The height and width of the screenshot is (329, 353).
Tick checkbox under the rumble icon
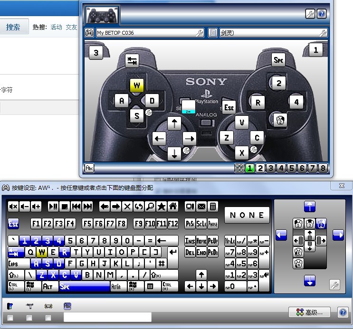click(x=48, y=318)
